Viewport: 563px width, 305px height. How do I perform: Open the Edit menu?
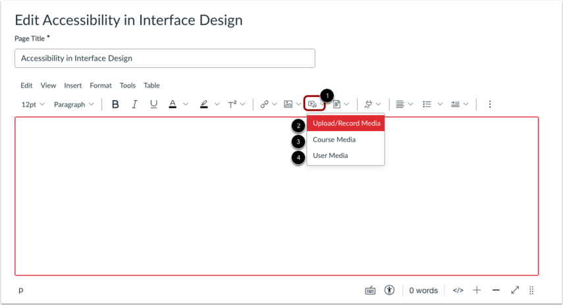26,86
